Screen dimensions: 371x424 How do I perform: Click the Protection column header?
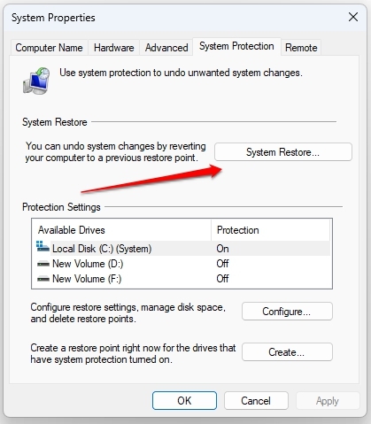pyautogui.click(x=271, y=230)
